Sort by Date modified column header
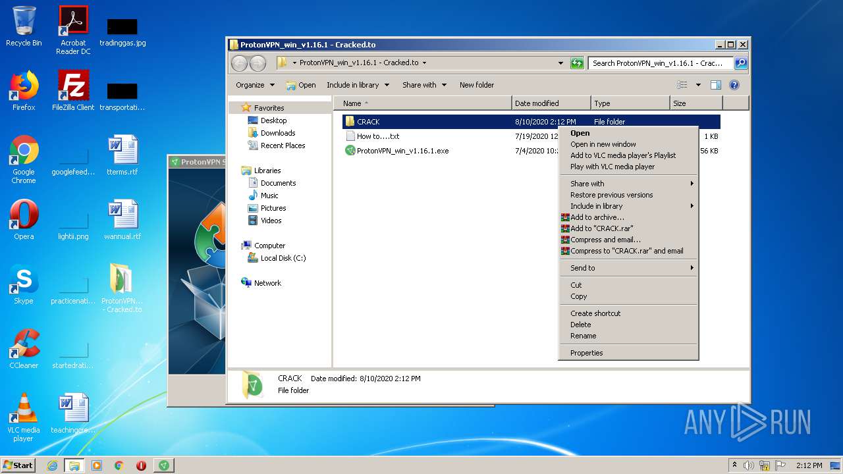 (x=551, y=103)
